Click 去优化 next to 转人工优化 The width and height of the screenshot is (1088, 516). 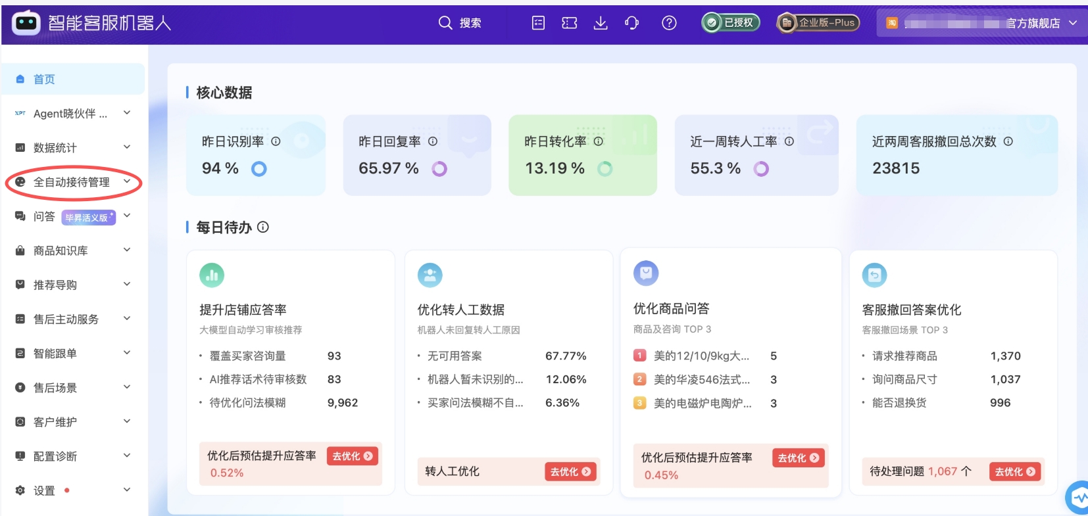[571, 472]
